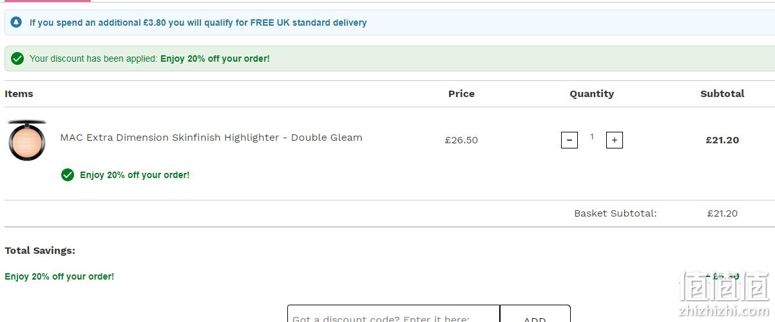Click the savings offer text under Total Savings
This screenshot has height=322, width=775.
click(59, 276)
